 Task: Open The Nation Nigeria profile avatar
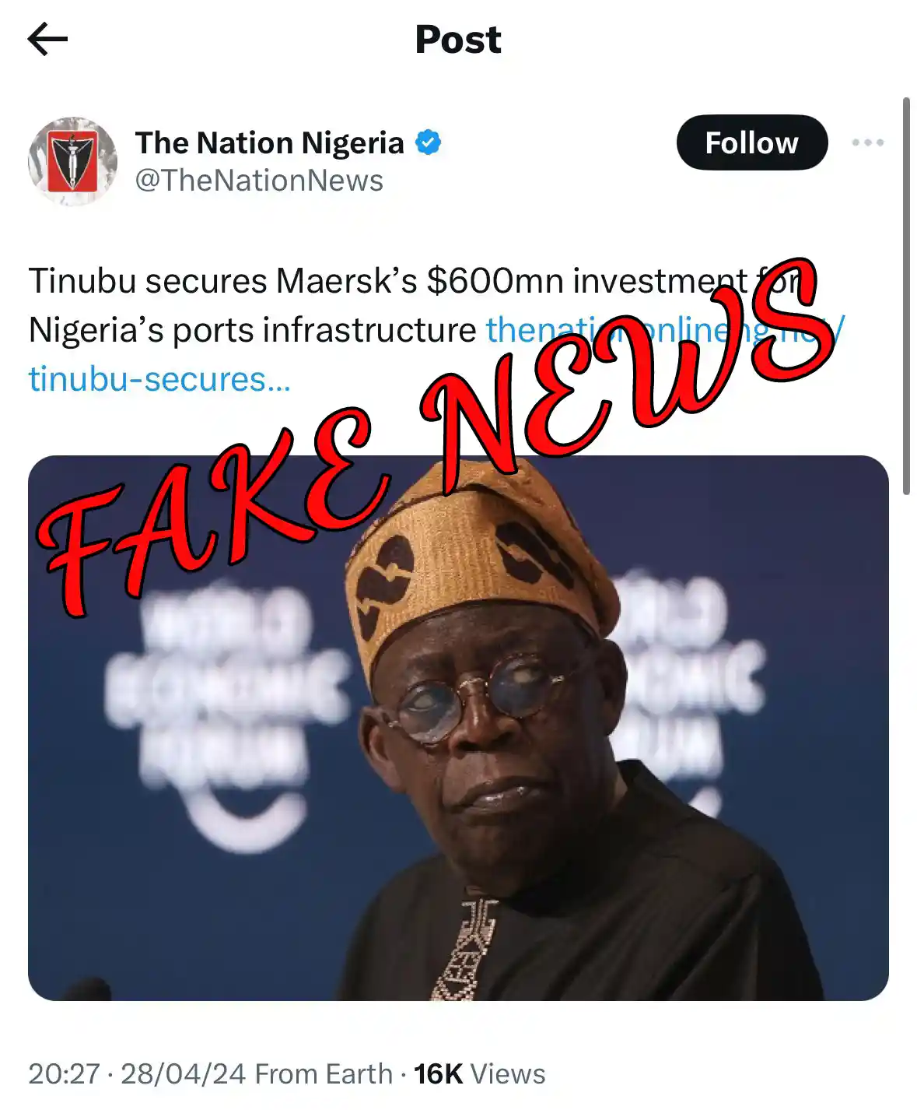[72, 161]
